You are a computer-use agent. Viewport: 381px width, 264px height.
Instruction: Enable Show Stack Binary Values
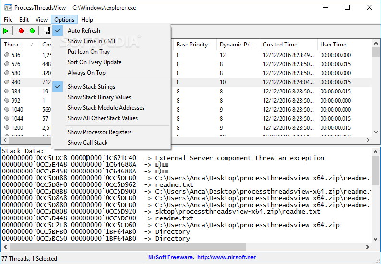[111, 97]
